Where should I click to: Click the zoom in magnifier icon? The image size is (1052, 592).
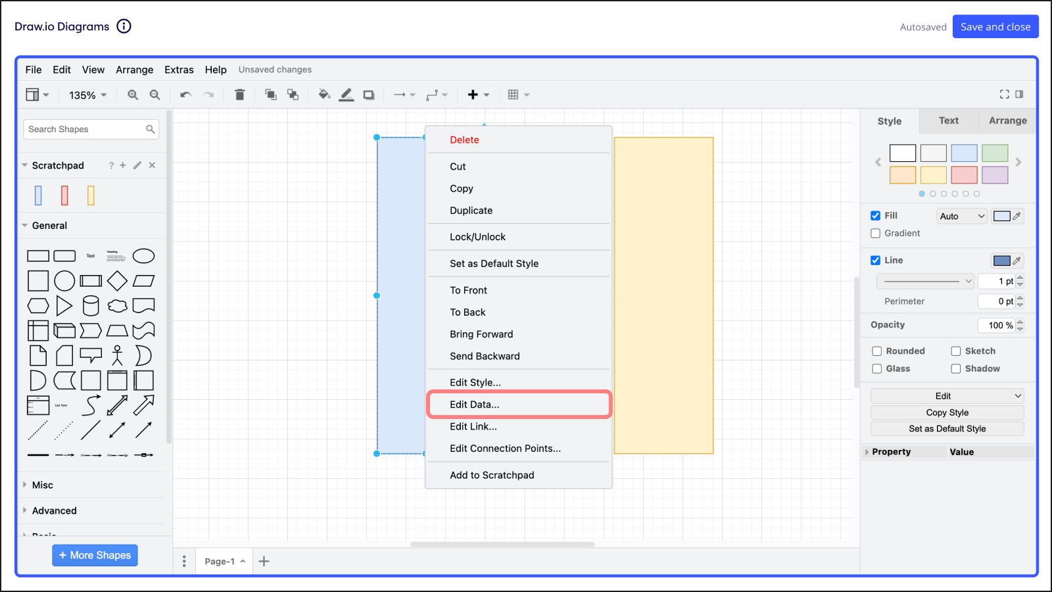click(x=133, y=95)
